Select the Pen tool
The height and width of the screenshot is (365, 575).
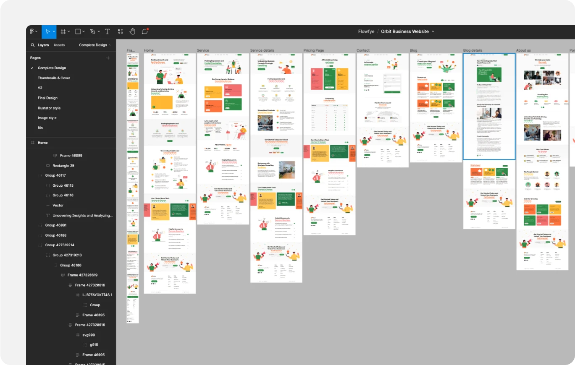(x=92, y=31)
